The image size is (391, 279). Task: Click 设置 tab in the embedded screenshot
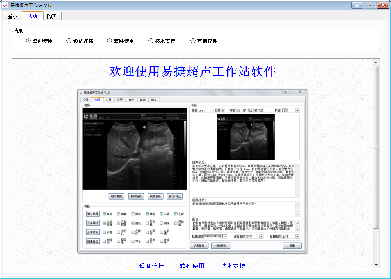click(x=120, y=100)
